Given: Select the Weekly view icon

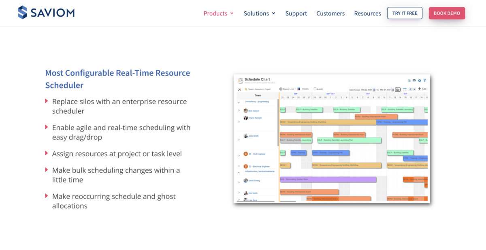Looking at the screenshot, I should point(298,89).
